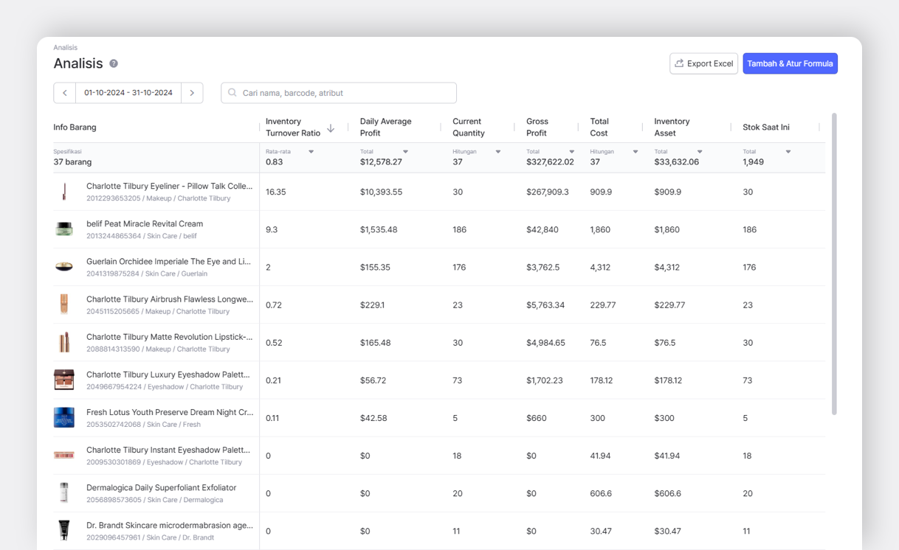Open the Luxury Eyeshadow Palette product thumbnail

click(x=64, y=380)
